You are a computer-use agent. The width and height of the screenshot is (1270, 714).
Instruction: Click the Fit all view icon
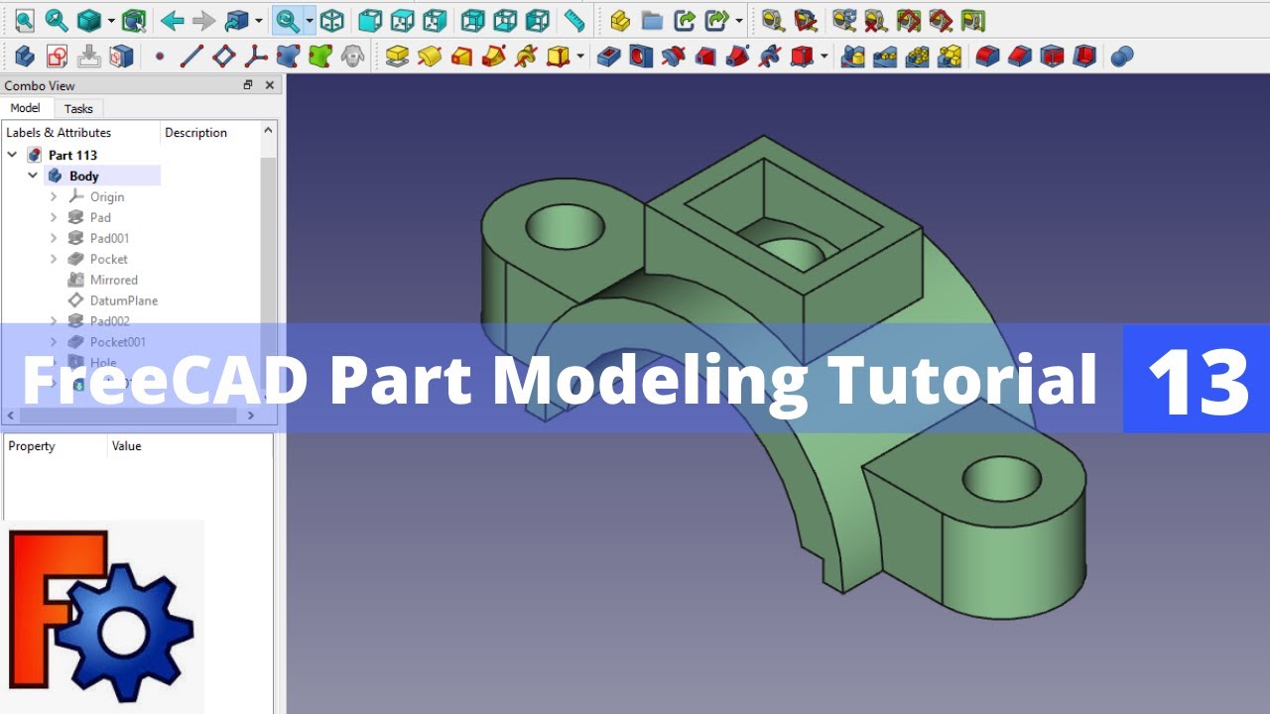pyautogui.click(x=25, y=20)
